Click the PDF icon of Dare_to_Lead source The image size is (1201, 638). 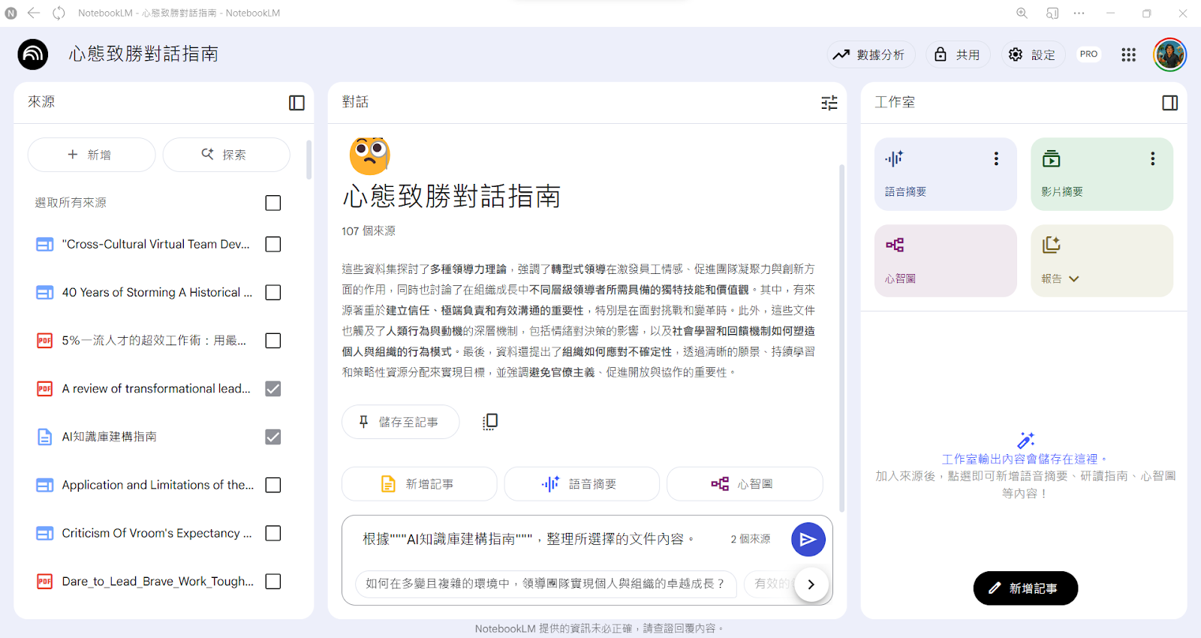click(45, 581)
